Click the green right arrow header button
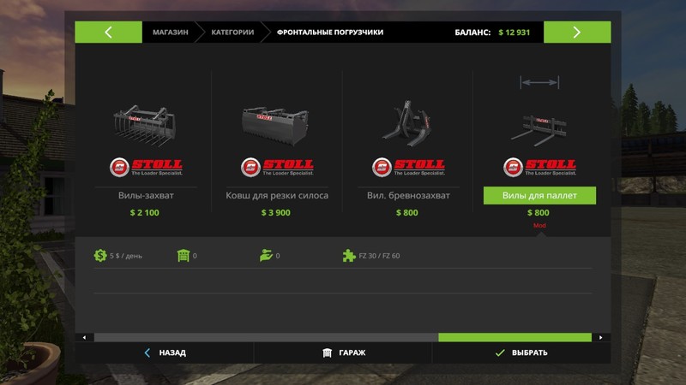The height and width of the screenshot is (385, 686). [x=577, y=32]
